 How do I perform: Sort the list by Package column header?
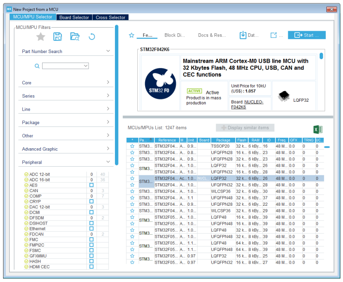point(223,140)
